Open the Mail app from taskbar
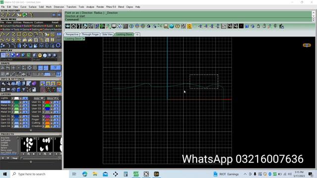 point(106,174)
